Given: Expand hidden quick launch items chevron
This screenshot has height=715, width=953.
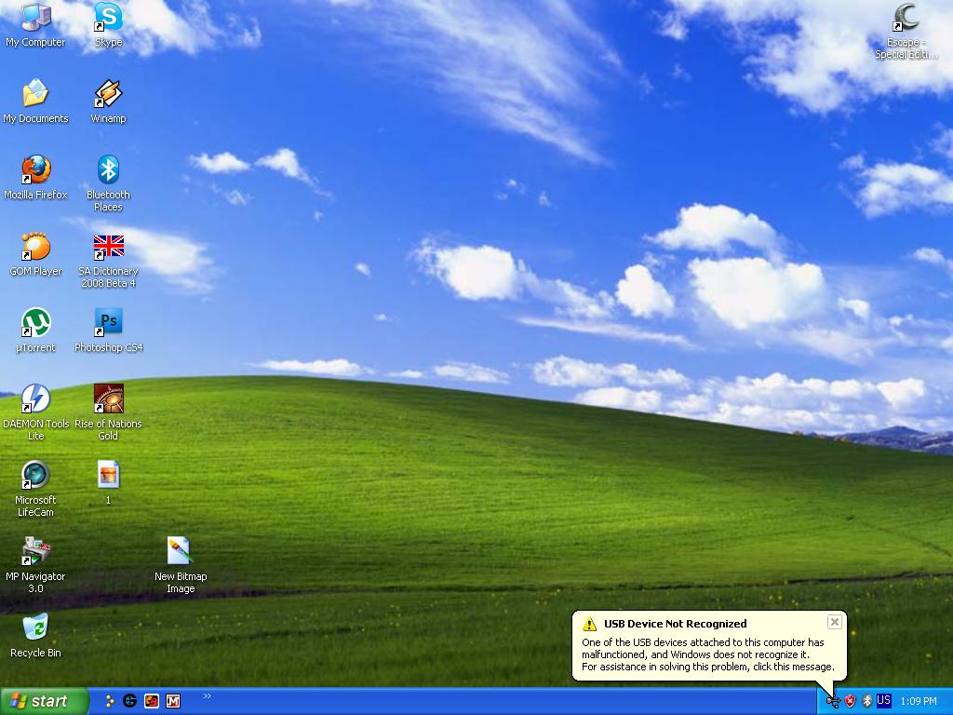Looking at the screenshot, I should tap(208, 696).
